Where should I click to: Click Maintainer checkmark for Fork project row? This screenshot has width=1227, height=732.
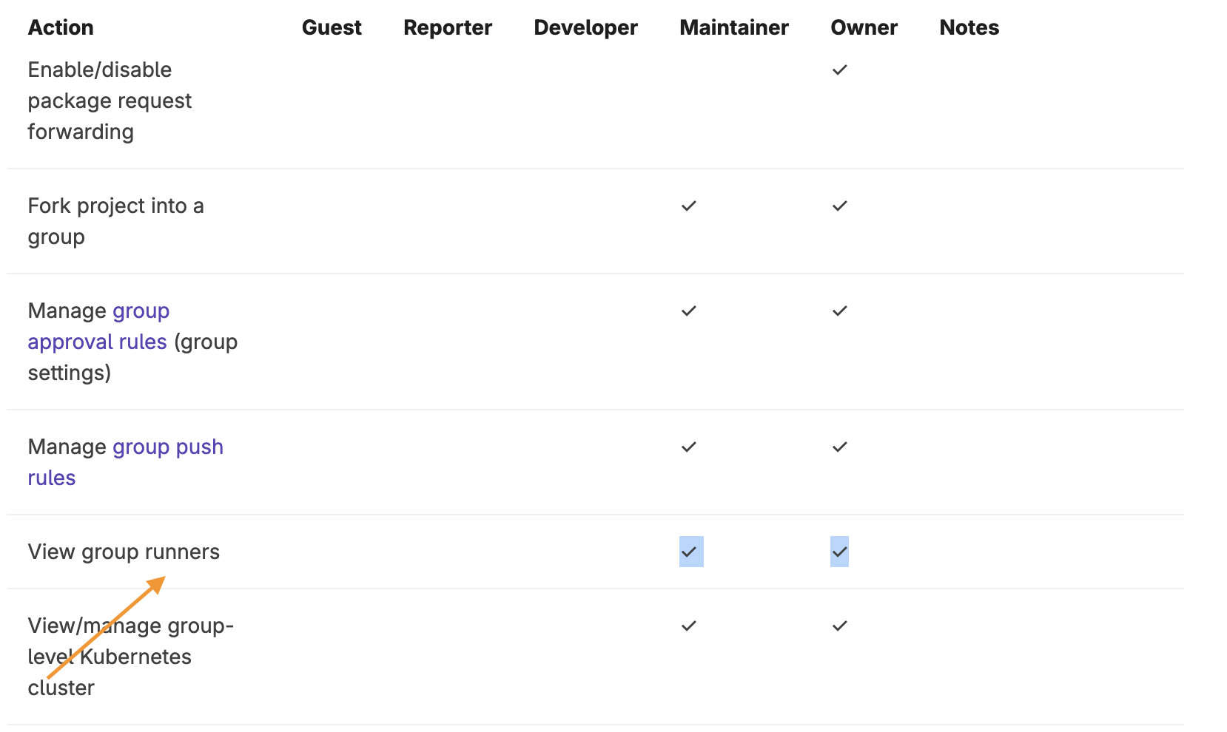pos(689,206)
